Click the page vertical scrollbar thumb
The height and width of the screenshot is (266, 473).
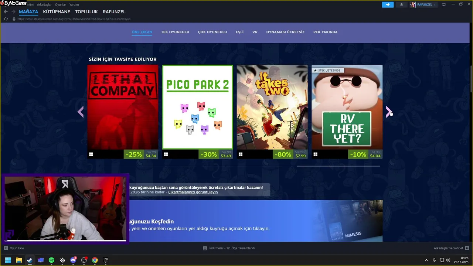471,79
